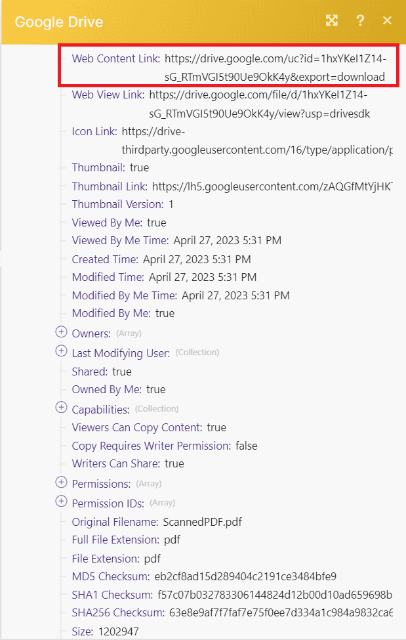This screenshot has width=406, height=640.
Task: Expand the Permissions array
Action: pyautogui.click(x=62, y=482)
